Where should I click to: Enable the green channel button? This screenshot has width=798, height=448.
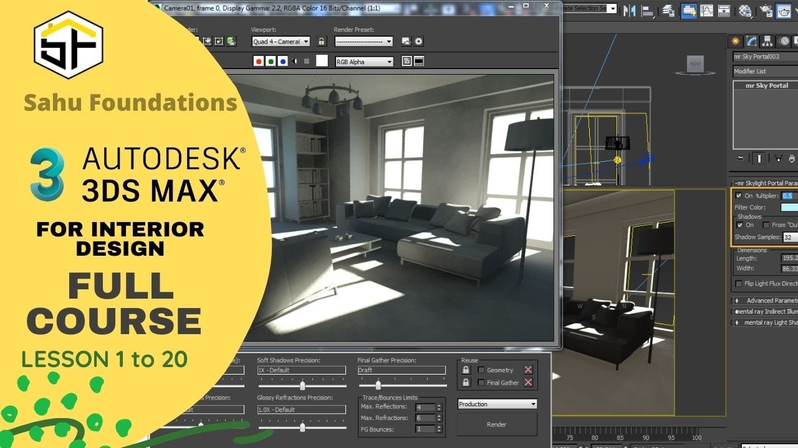271,61
